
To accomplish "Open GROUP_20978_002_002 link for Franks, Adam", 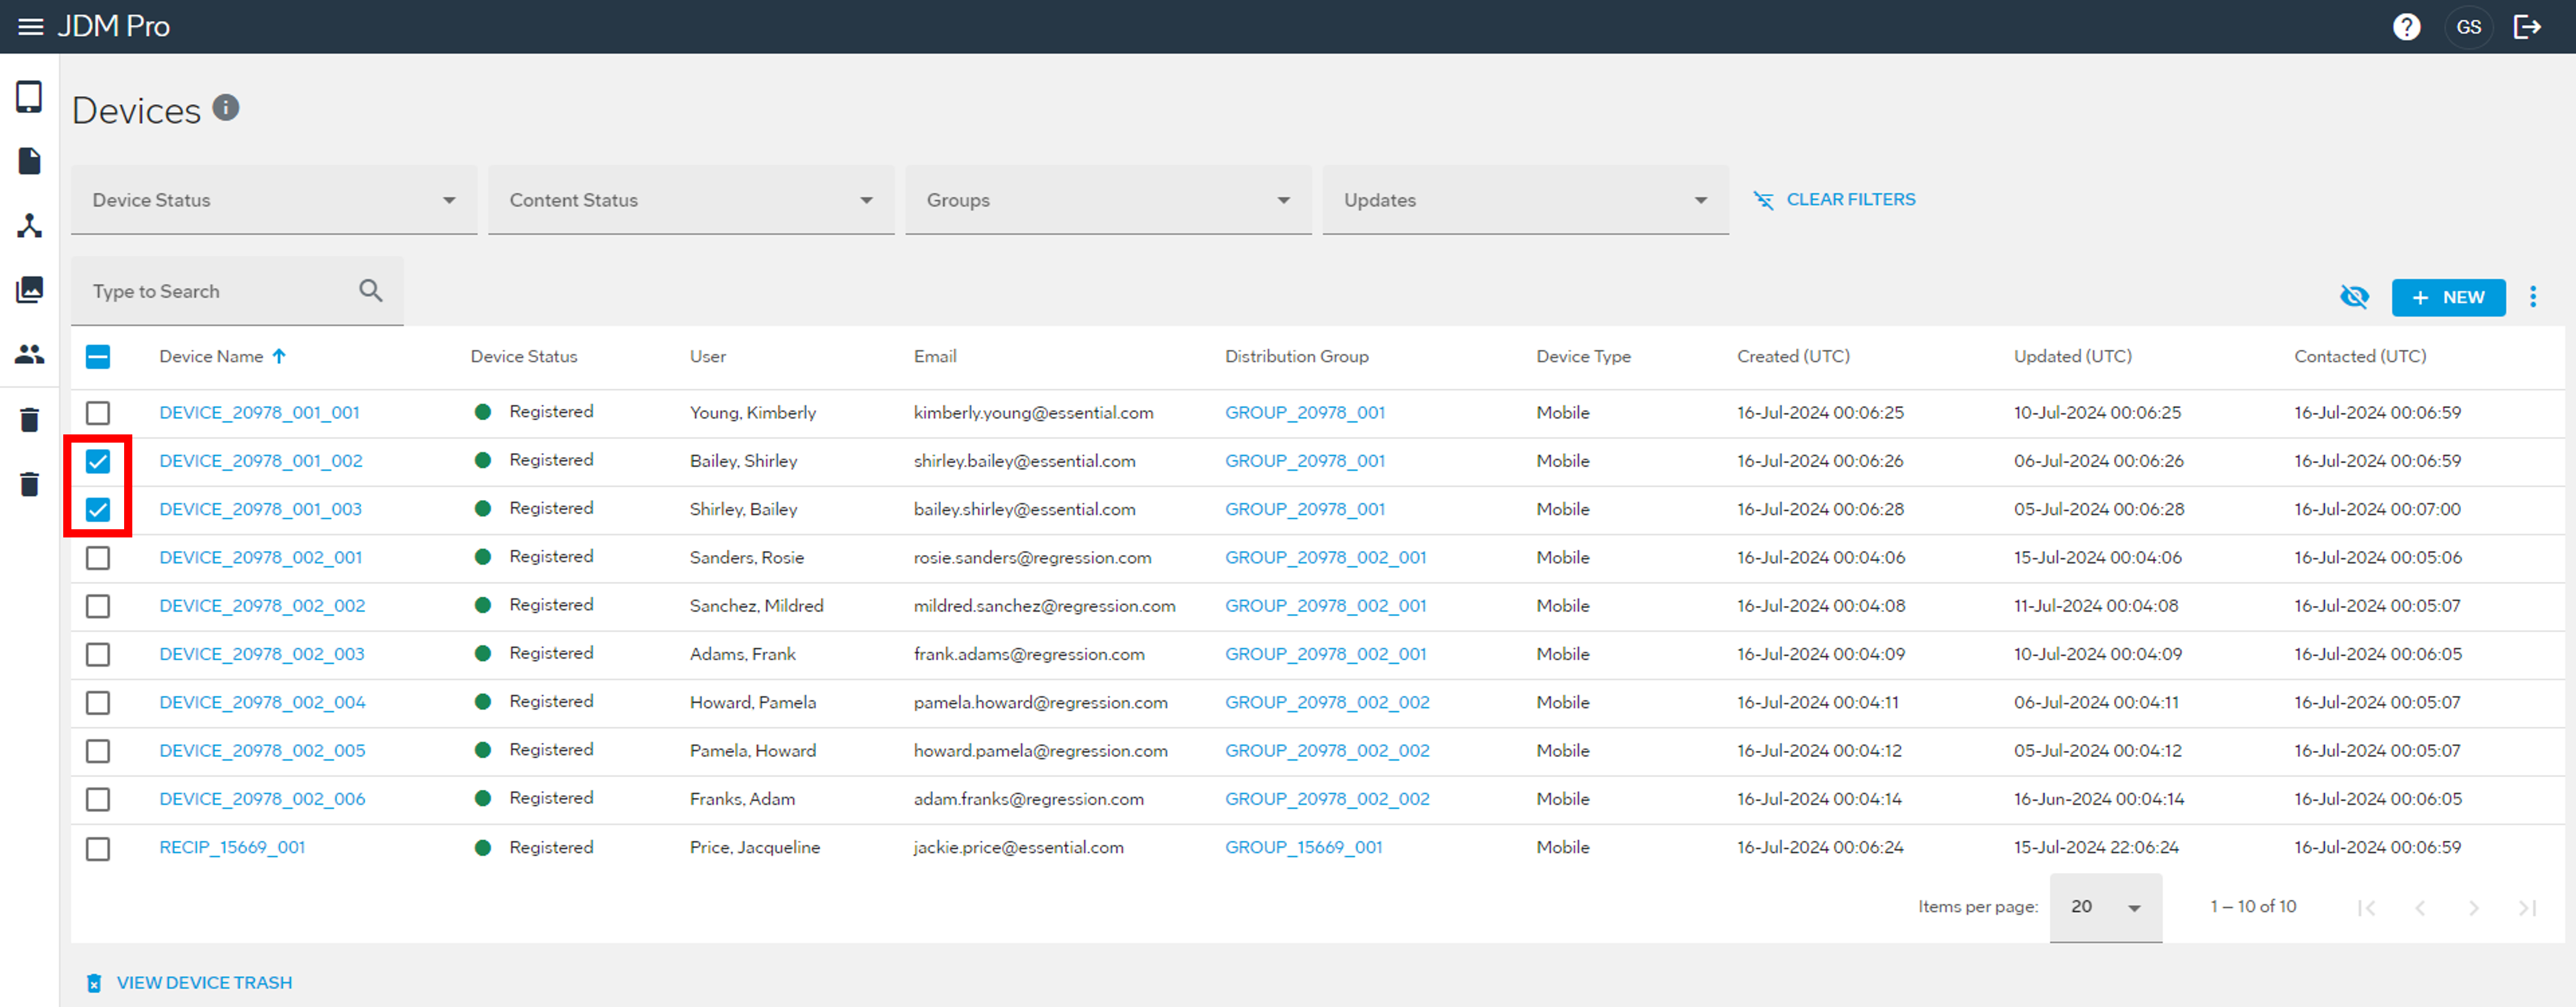I will tap(1327, 800).
